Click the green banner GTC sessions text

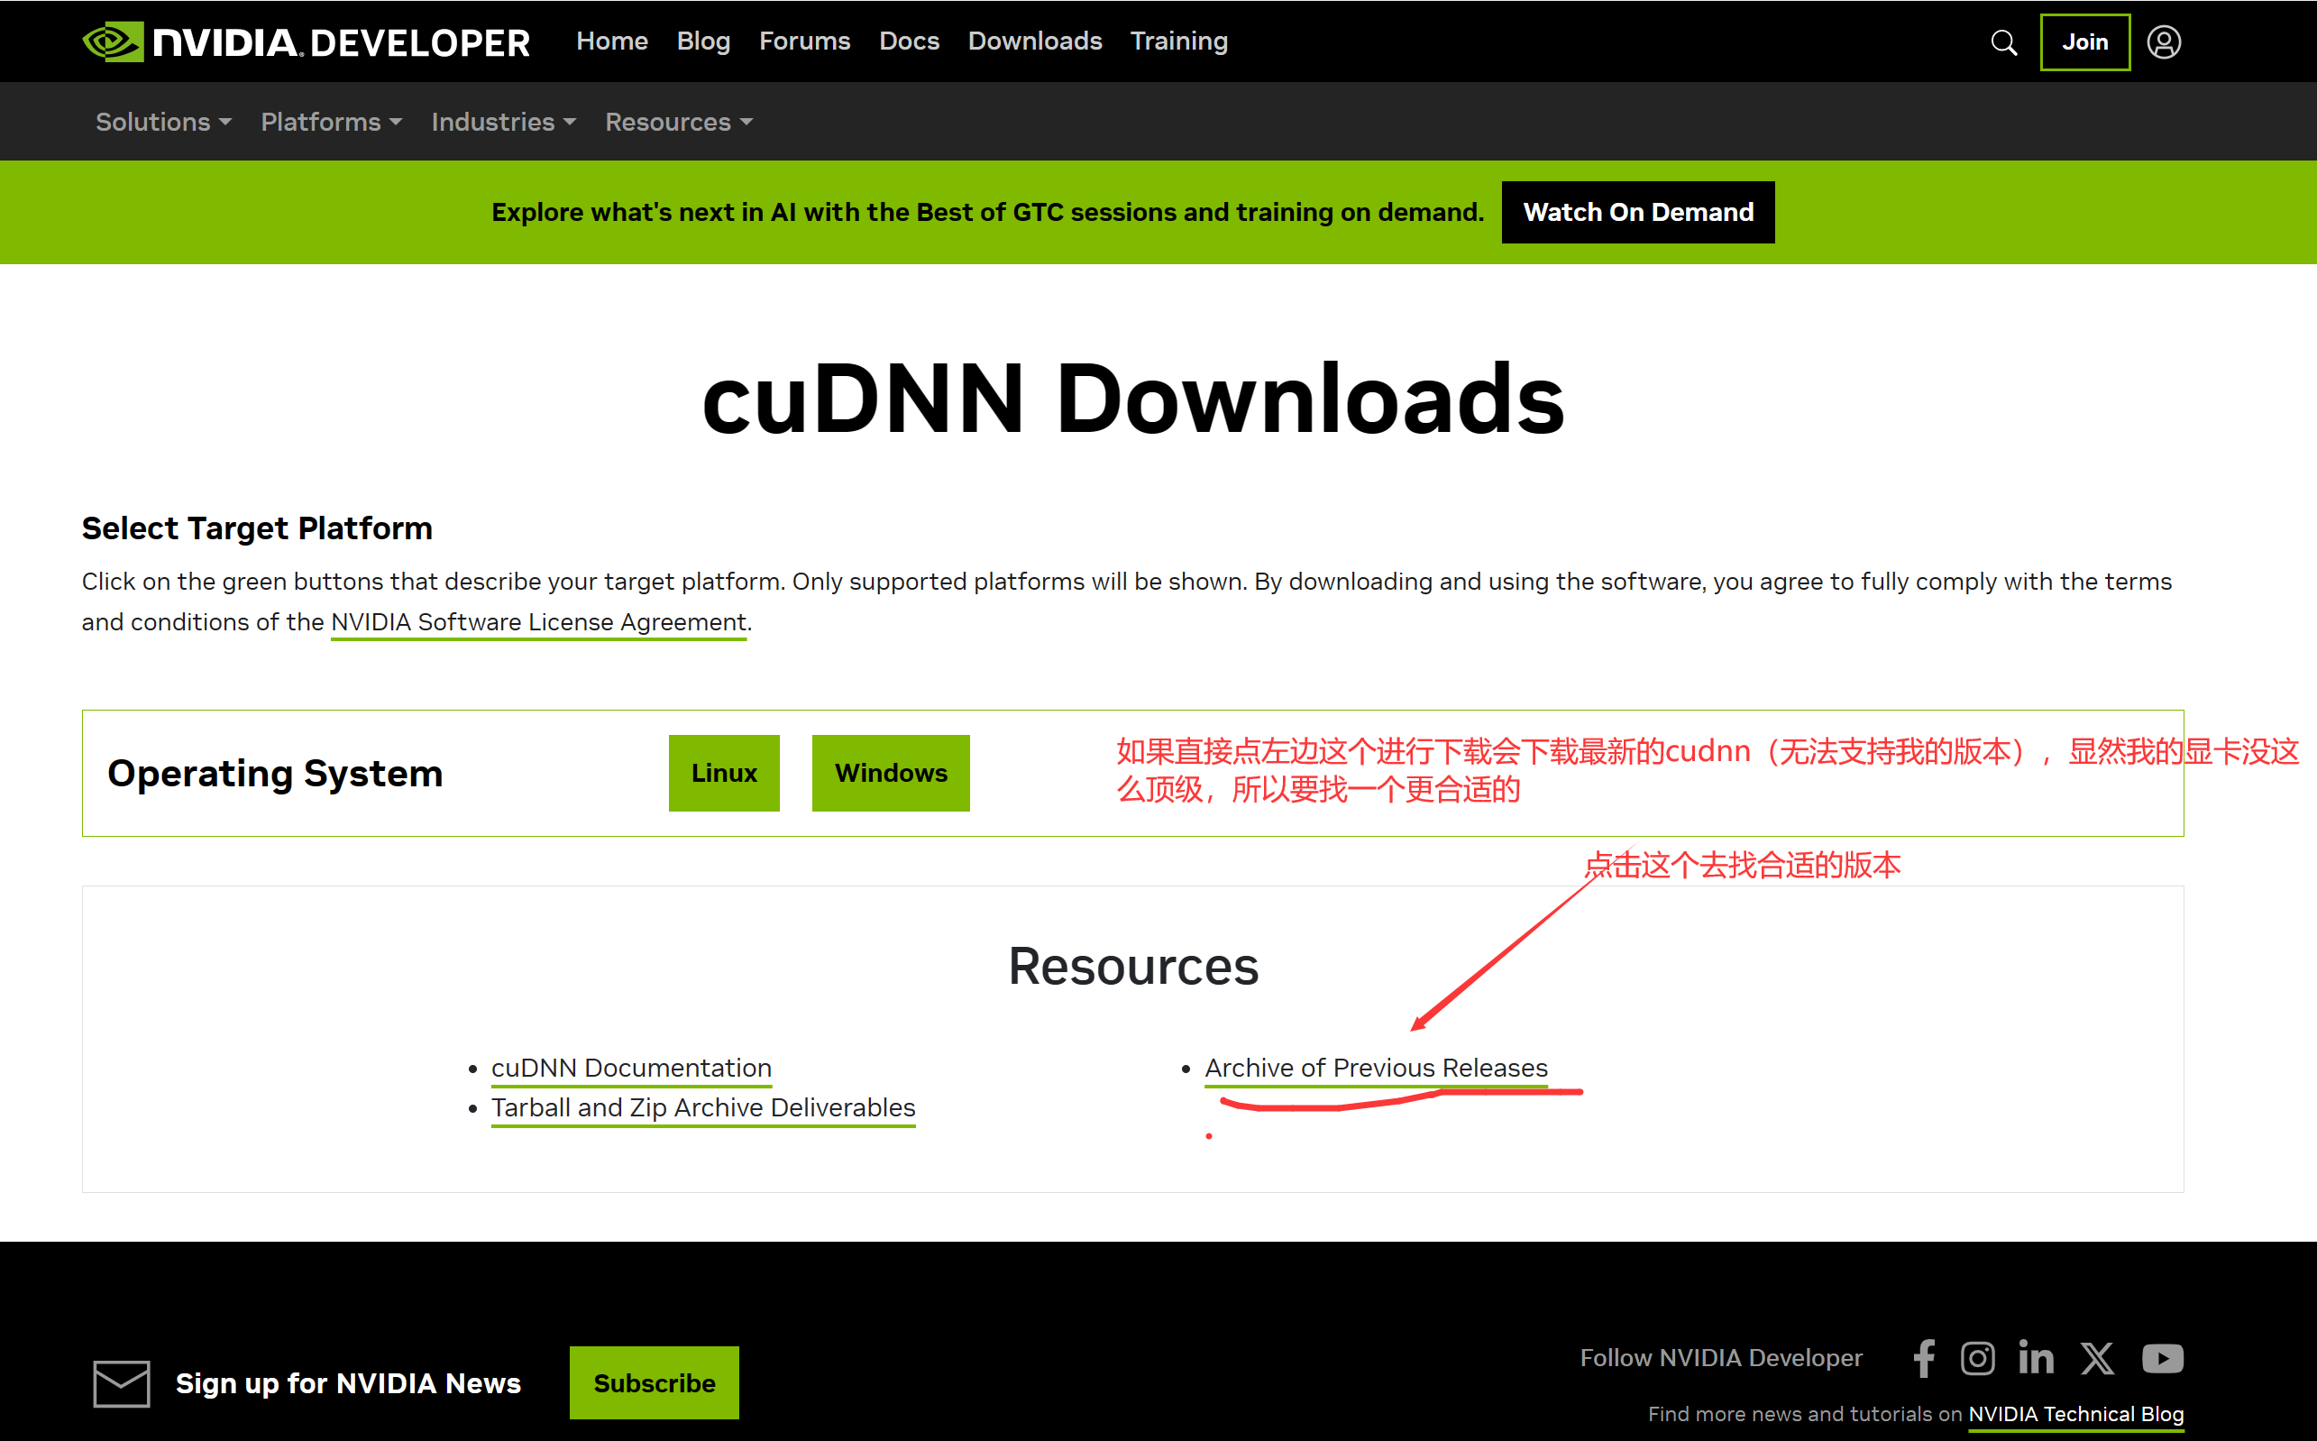(987, 212)
